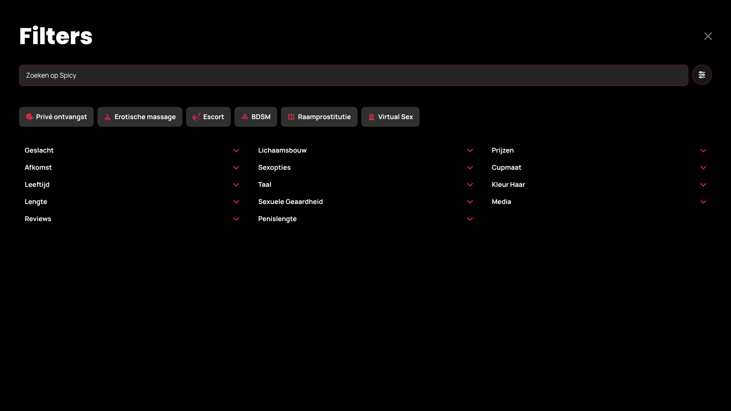
Task: Expand the Afkomst filter section
Action: point(236,168)
